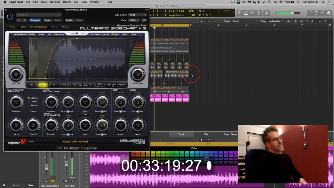Screen dimensions: 334x188
Task: Select the Host Sync trigger mode
Action: coord(59,34)
